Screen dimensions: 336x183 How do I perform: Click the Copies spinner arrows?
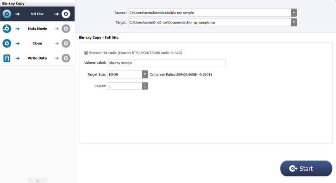[145, 86]
